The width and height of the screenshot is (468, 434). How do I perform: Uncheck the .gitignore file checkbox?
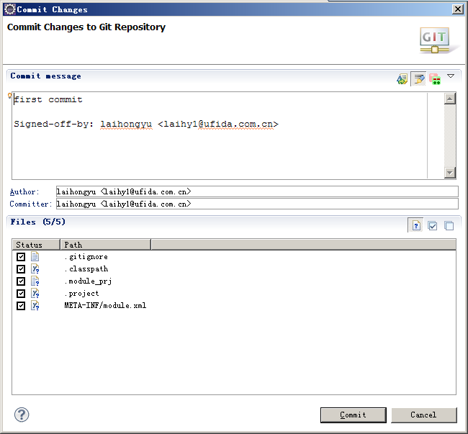(x=21, y=257)
